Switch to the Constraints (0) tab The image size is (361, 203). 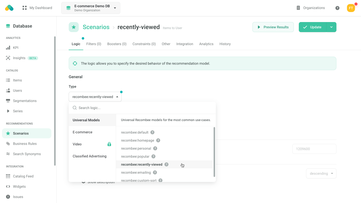pos(144,44)
